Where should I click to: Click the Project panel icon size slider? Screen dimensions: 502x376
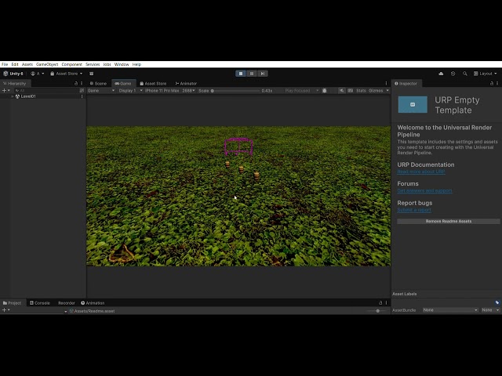pos(377,311)
